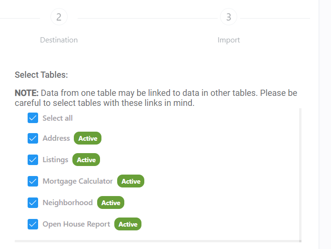This screenshot has width=331, height=249.
Task: Click the Neighborhood table name label
Action: click(68, 203)
